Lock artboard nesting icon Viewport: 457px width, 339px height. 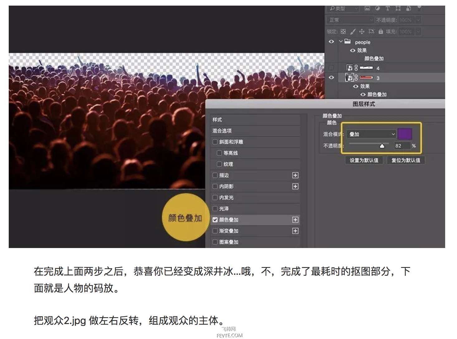[x=371, y=31]
